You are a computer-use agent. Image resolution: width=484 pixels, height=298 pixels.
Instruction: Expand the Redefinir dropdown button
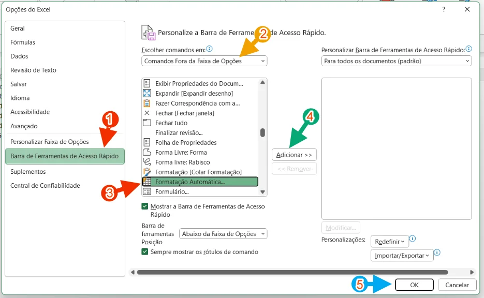(390, 242)
